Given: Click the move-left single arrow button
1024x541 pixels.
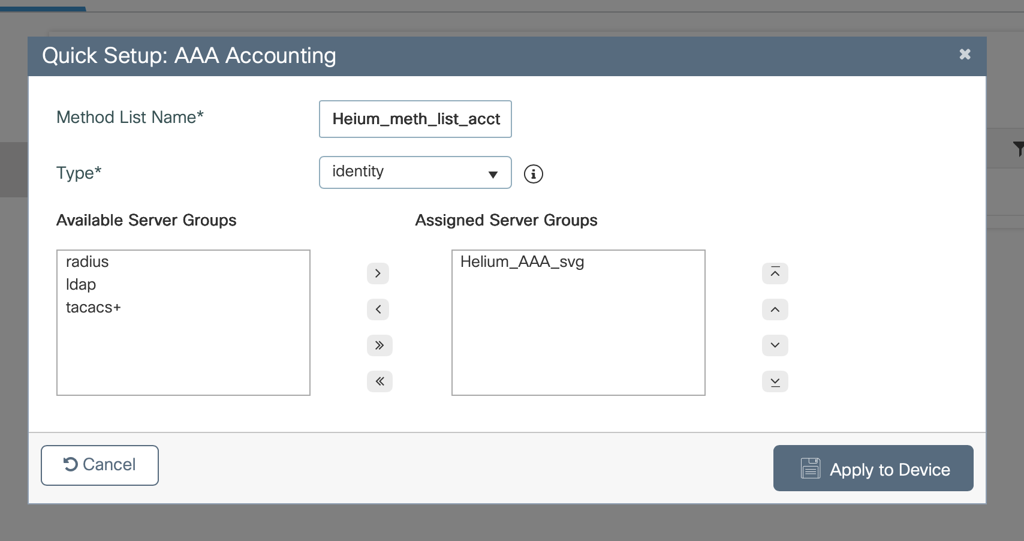Looking at the screenshot, I should (x=379, y=309).
